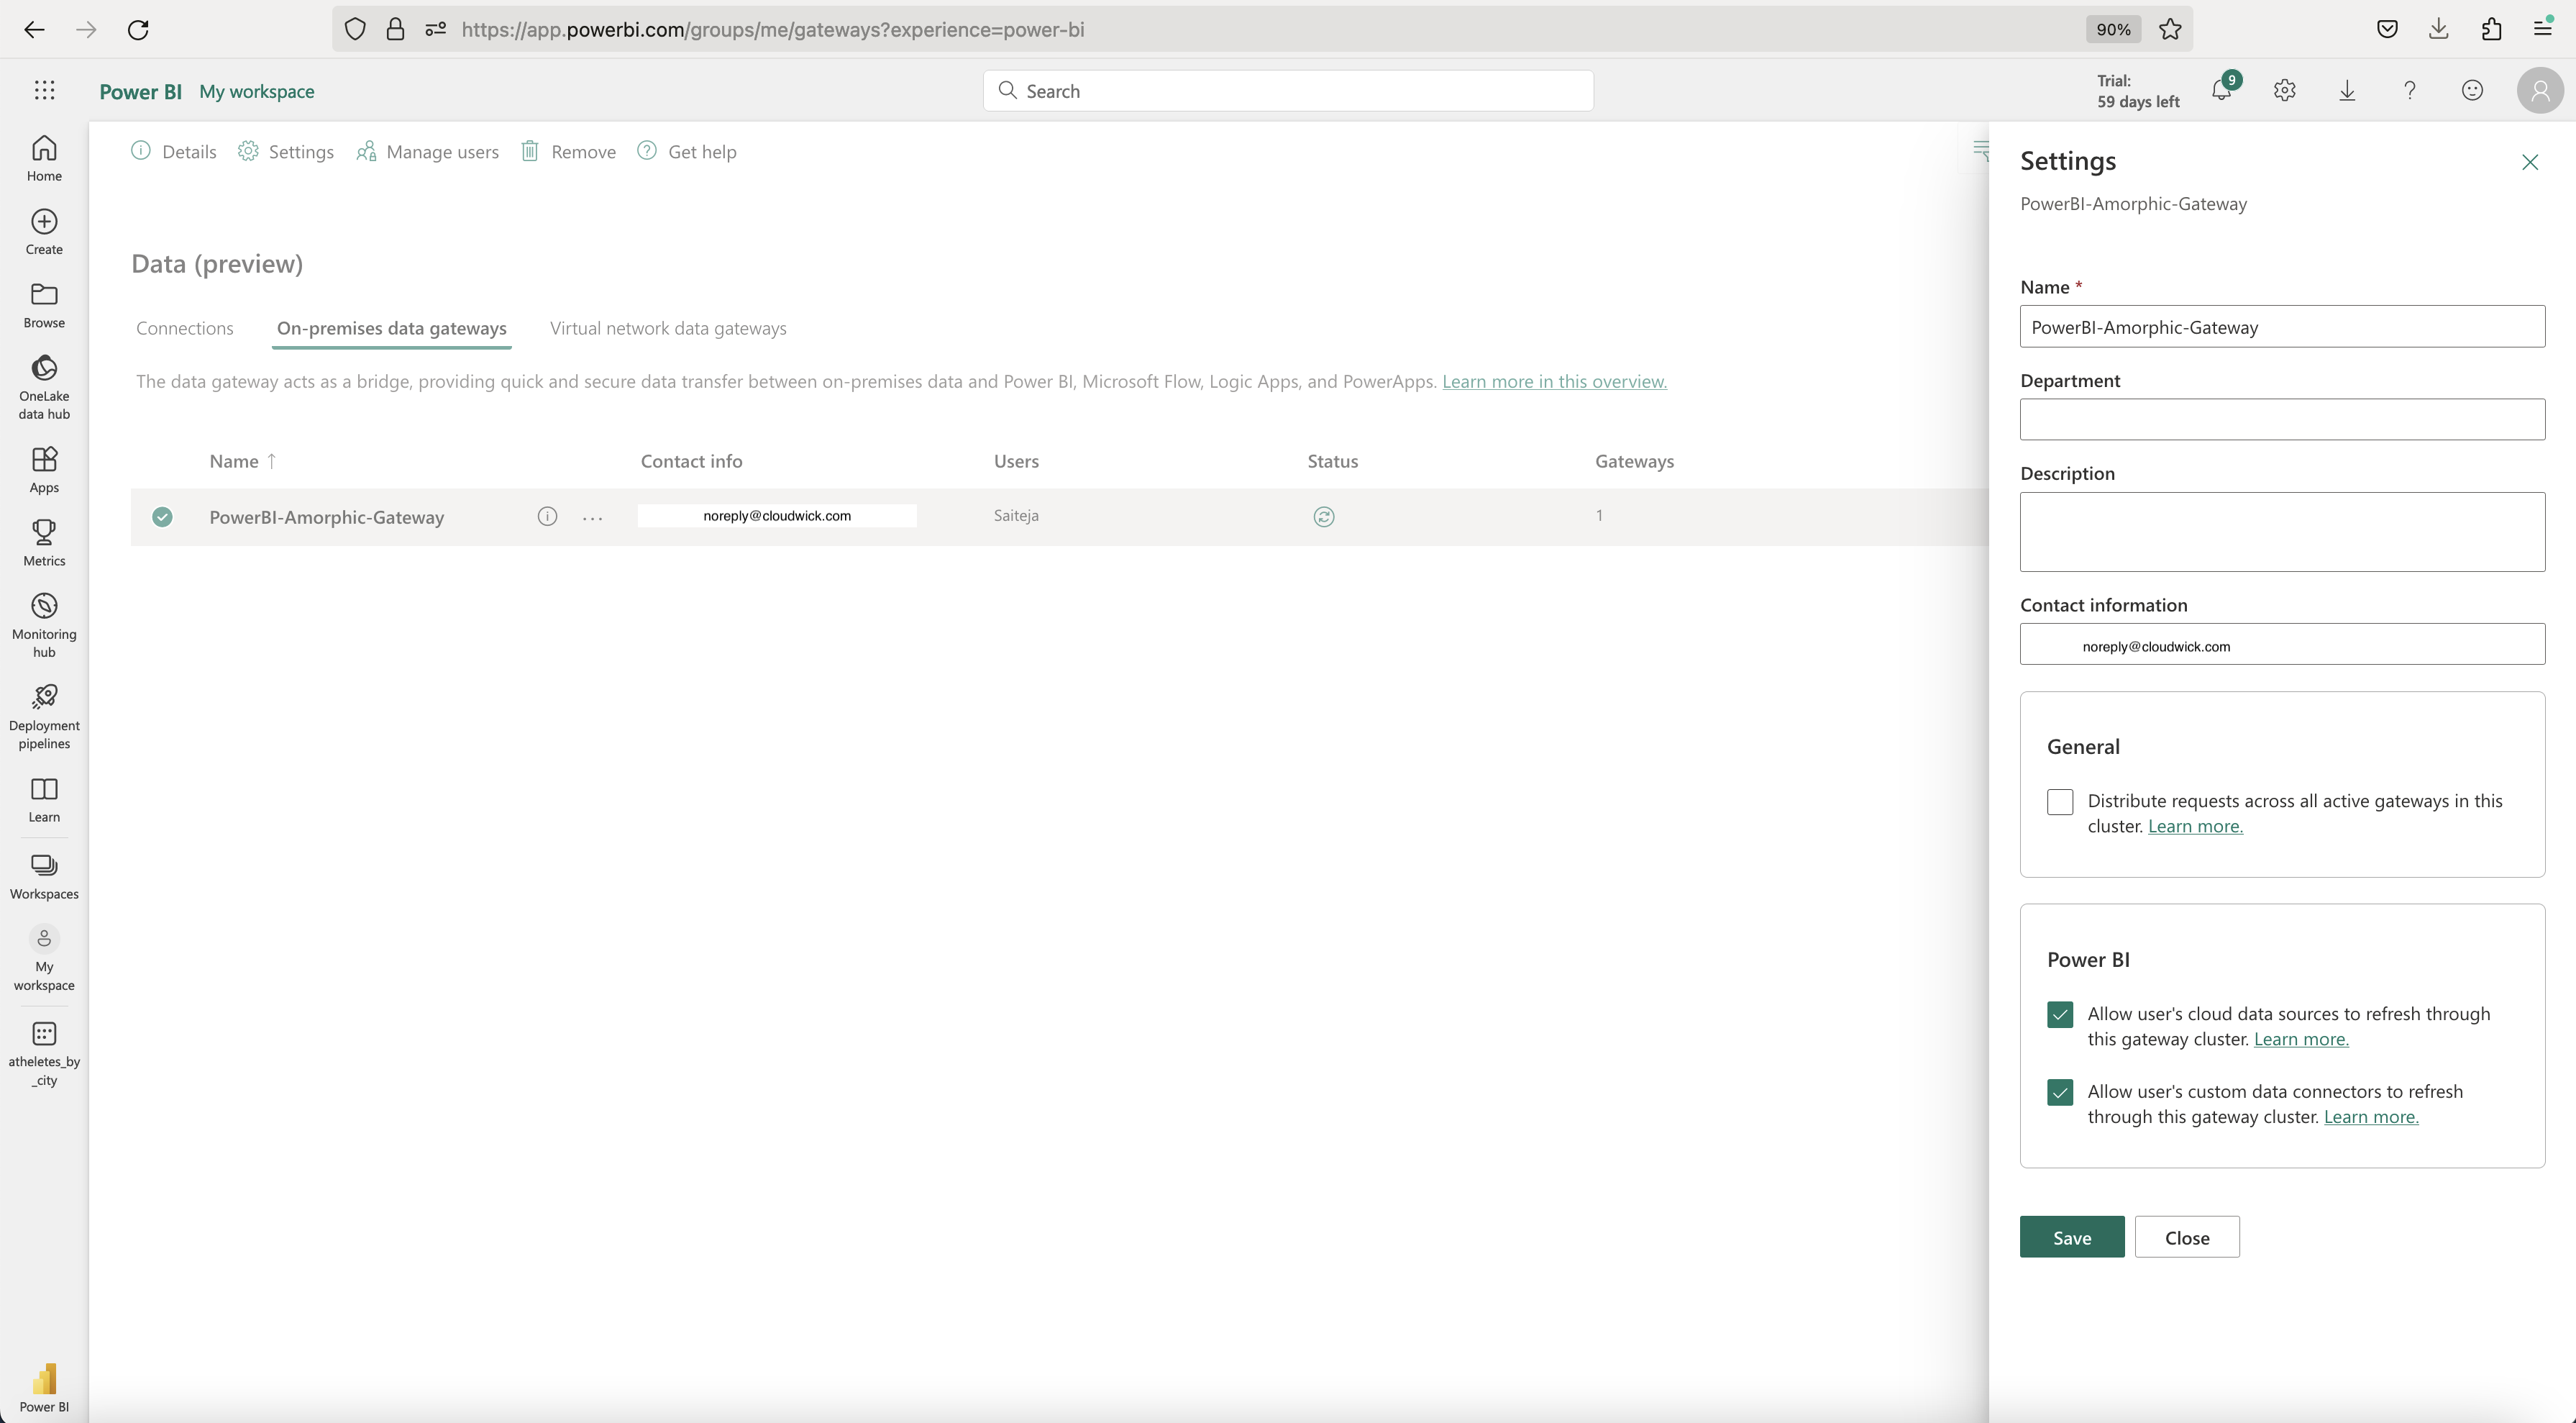Reload the browser page
This screenshot has width=2576, height=1423.
138,29
